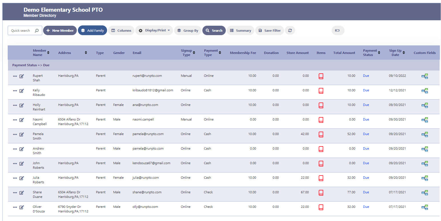Click address 6790 Snyder Dr
Screen dimensions: 441x221
pos(69,207)
